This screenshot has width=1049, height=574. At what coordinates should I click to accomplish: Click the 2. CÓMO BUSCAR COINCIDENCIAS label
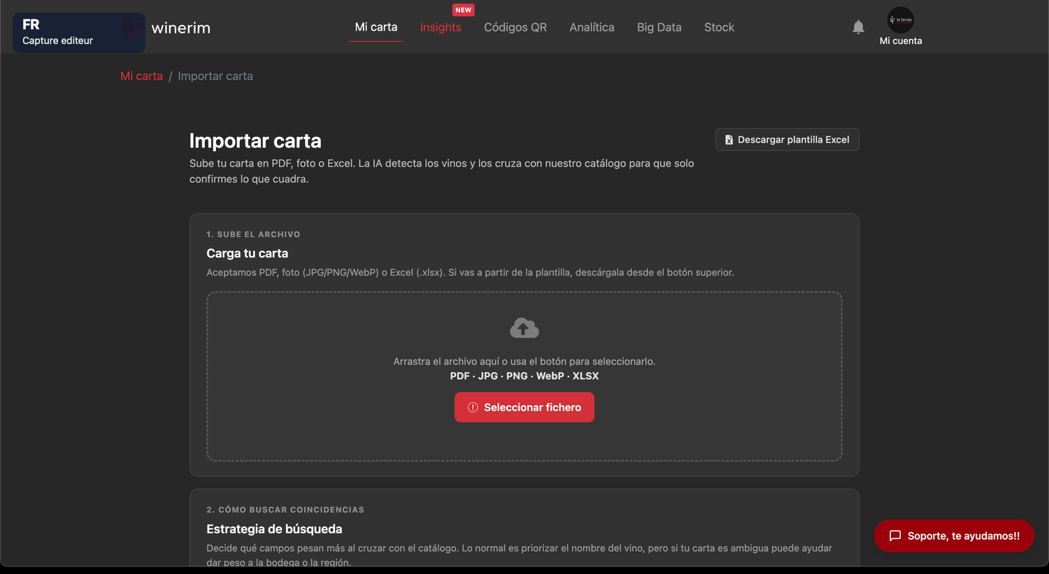click(x=285, y=510)
